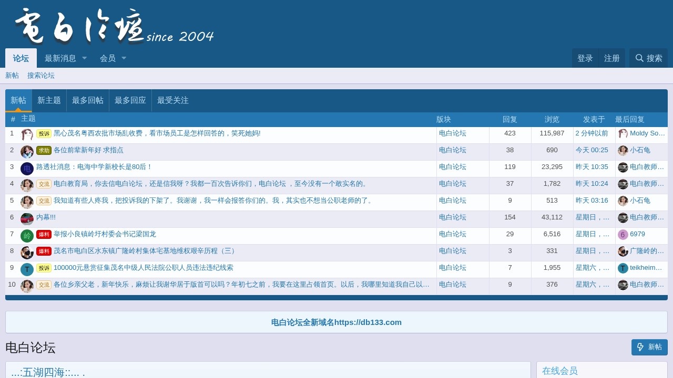
Task: Open thread 内幕!!! in row 6
Action: [x=46, y=217]
